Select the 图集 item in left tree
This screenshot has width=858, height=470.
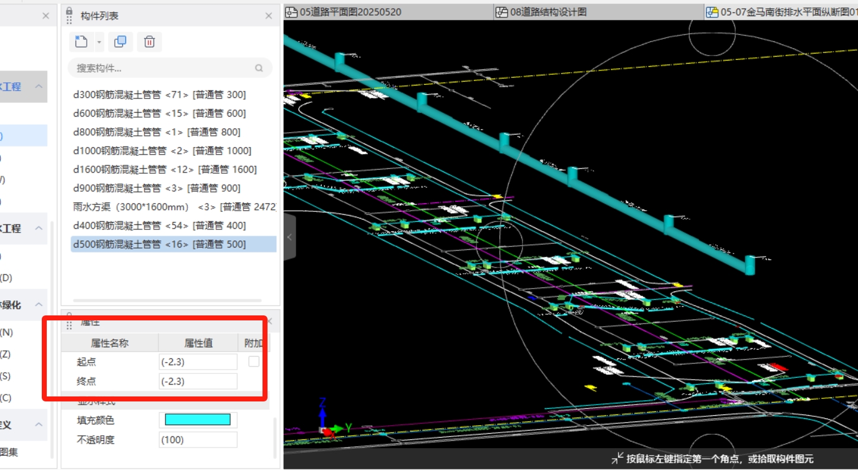tap(9, 452)
